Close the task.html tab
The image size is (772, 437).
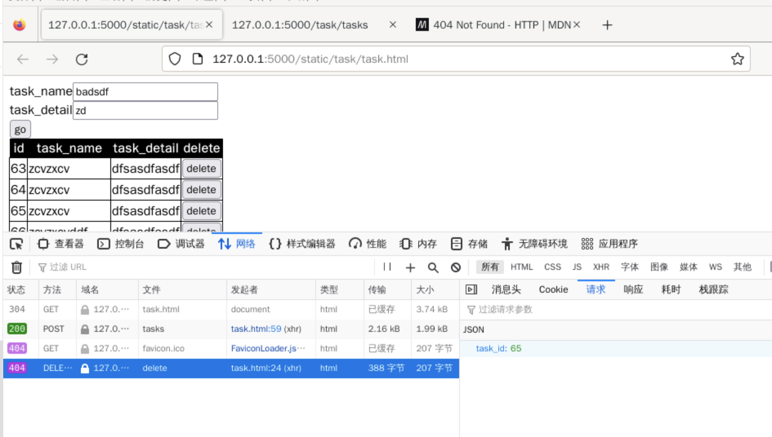coord(209,25)
